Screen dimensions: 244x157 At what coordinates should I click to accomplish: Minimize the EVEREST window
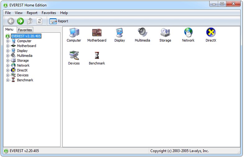(214, 4)
